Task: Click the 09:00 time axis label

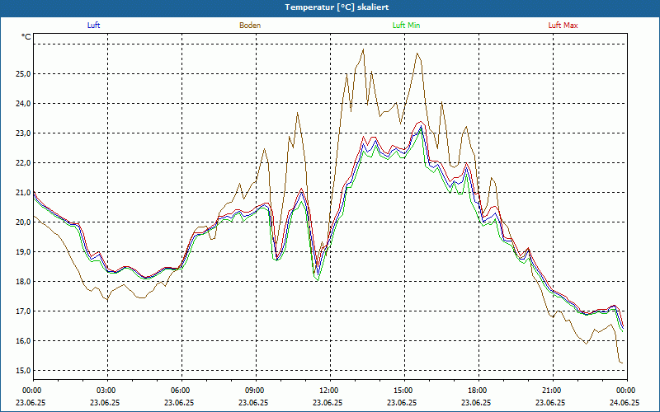Action: coord(256,390)
